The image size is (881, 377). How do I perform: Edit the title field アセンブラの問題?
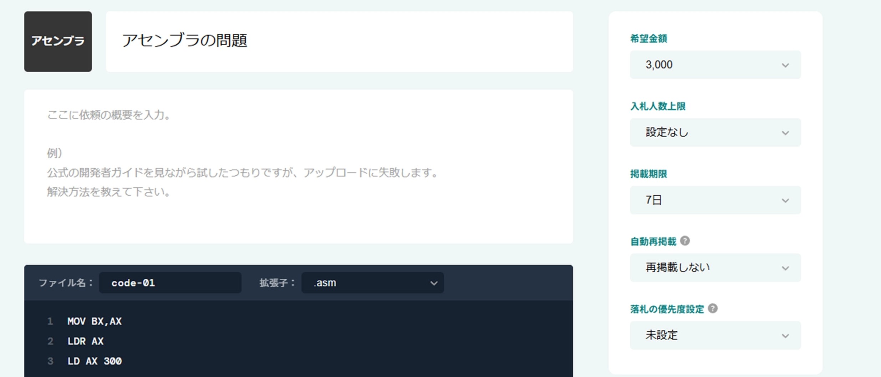(339, 41)
